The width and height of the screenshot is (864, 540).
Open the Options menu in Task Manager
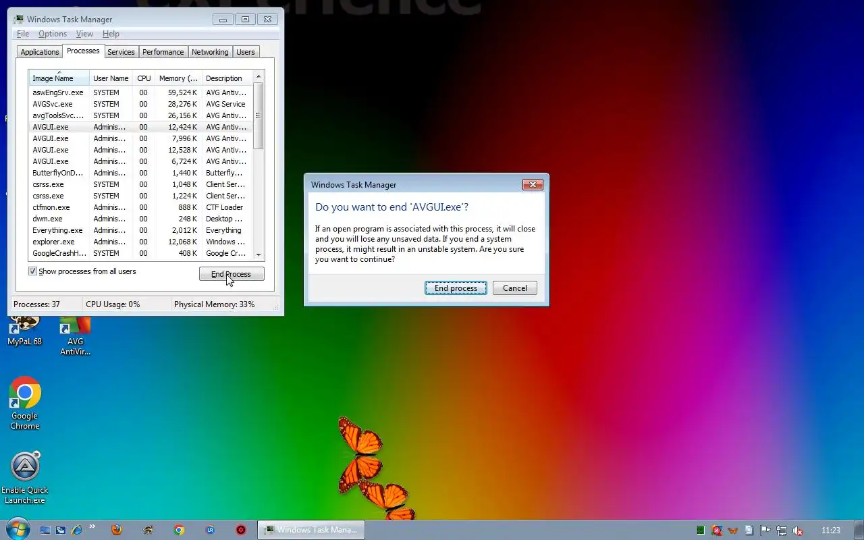[52, 34]
